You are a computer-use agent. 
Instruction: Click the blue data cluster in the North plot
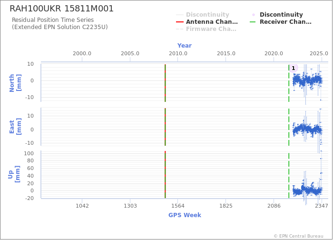click(307, 81)
